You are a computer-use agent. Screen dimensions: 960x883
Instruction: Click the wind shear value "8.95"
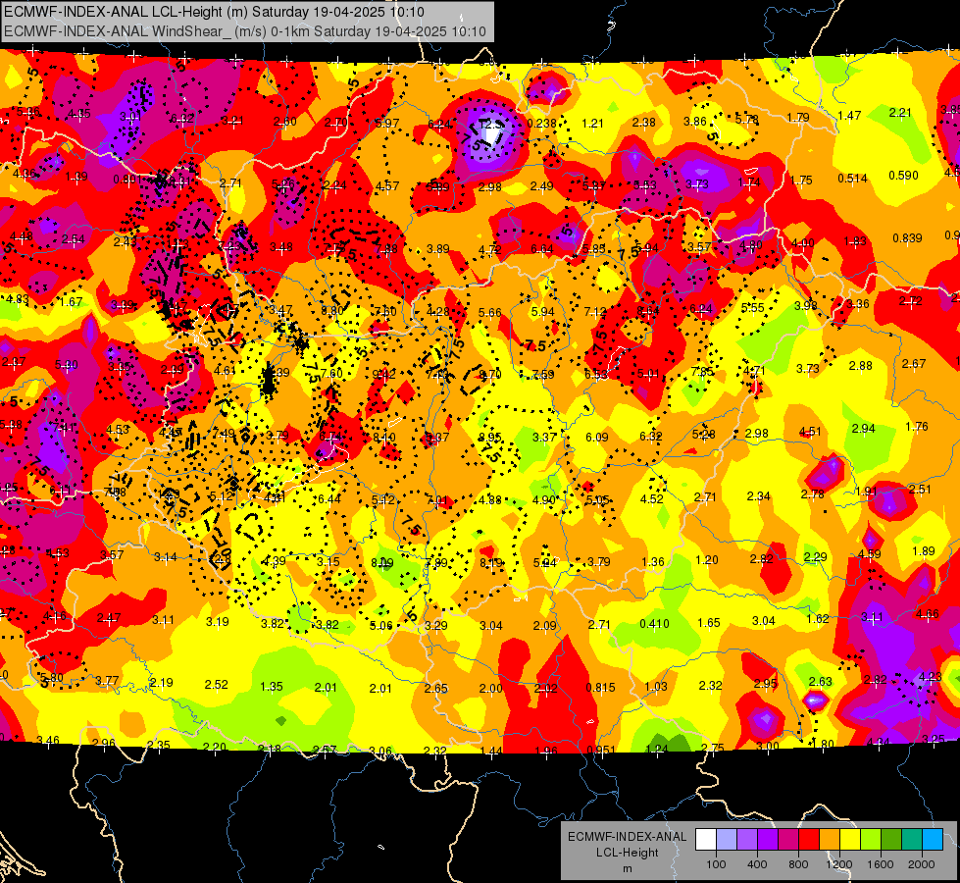(489, 438)
